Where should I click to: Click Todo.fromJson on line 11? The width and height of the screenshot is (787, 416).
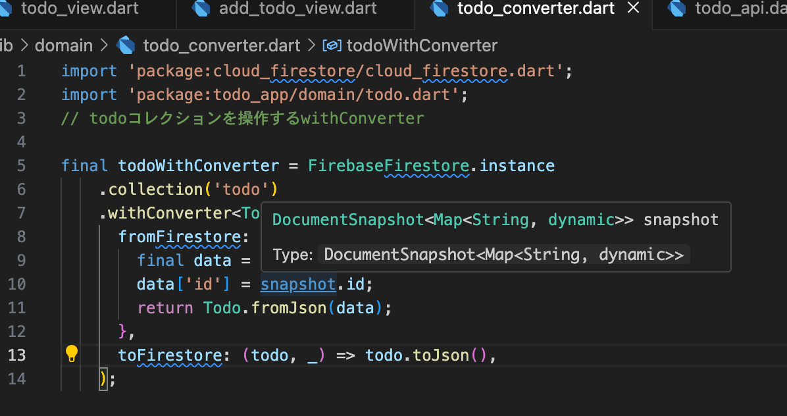point(265,307)
